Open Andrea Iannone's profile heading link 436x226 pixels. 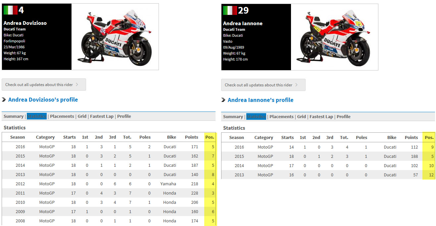coord(261,100)
